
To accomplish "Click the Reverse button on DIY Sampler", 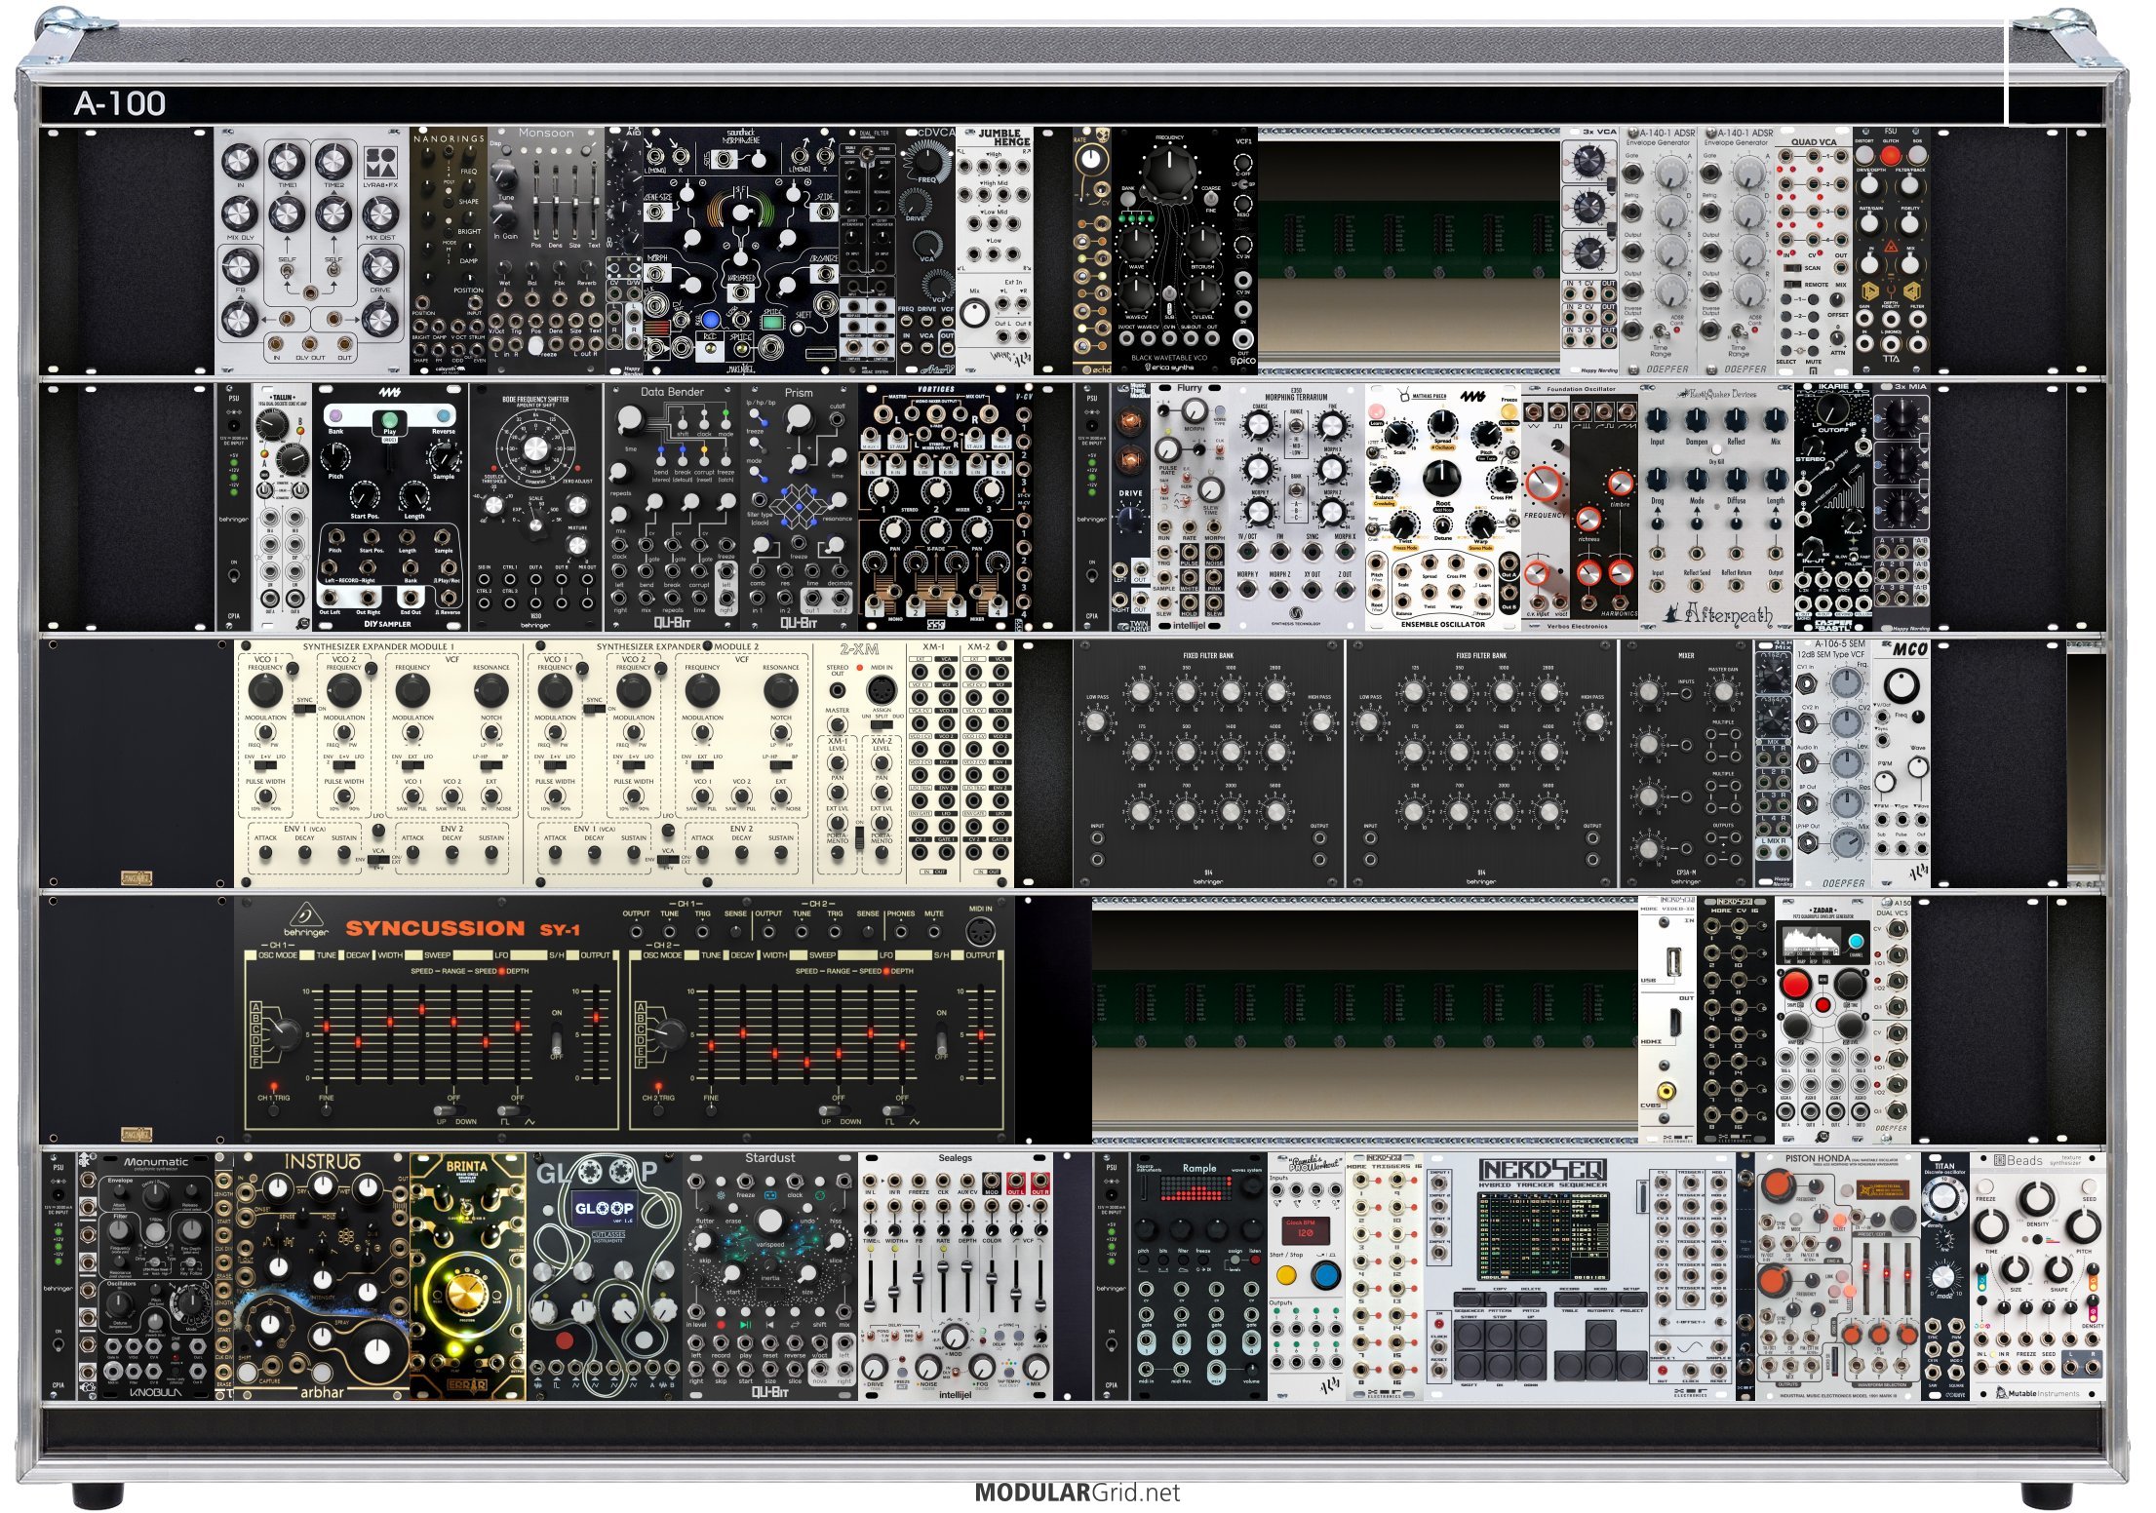I will tap(444, 415).
